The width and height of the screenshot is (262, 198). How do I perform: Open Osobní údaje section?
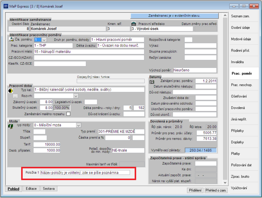click(244, 28)
